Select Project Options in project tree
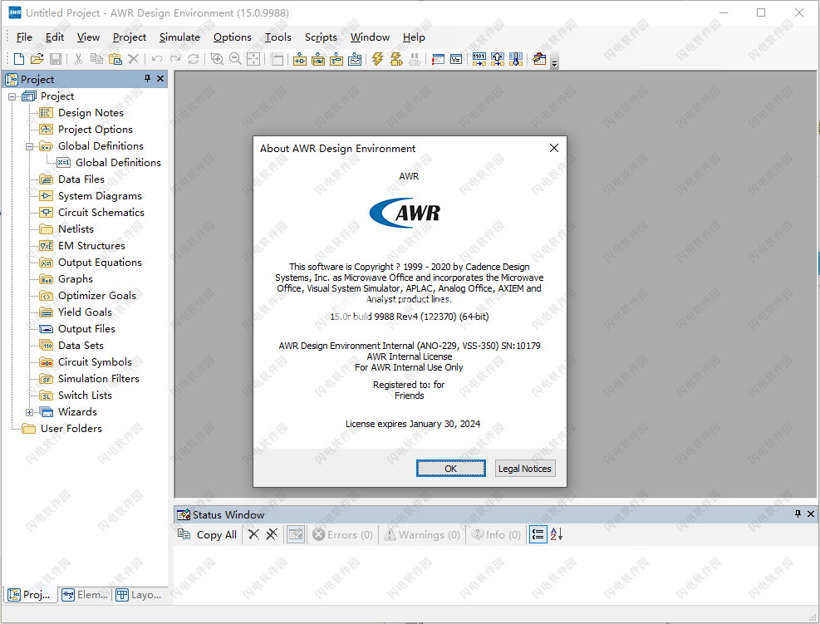820x624 pixels. point(96,130)
